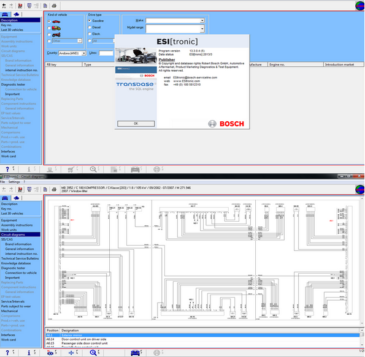
Task: Click the F9 icon in the top window toolbar
Action: [29, 6]
